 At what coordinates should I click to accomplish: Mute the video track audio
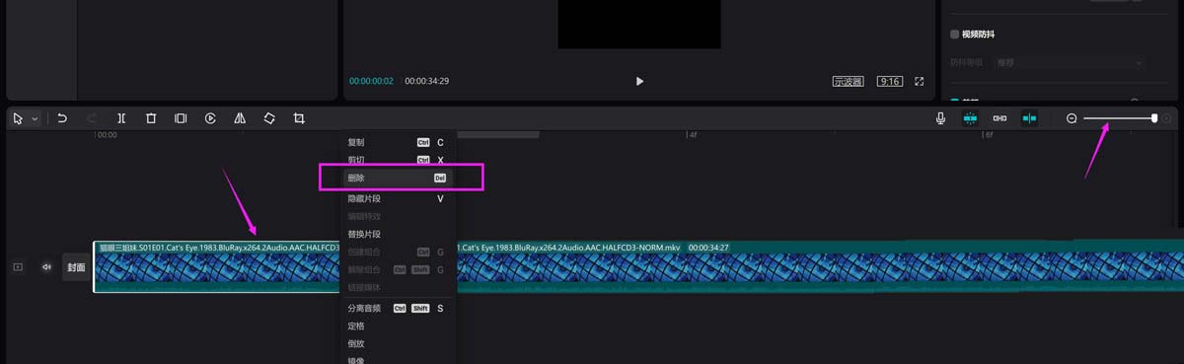[46, 266]
